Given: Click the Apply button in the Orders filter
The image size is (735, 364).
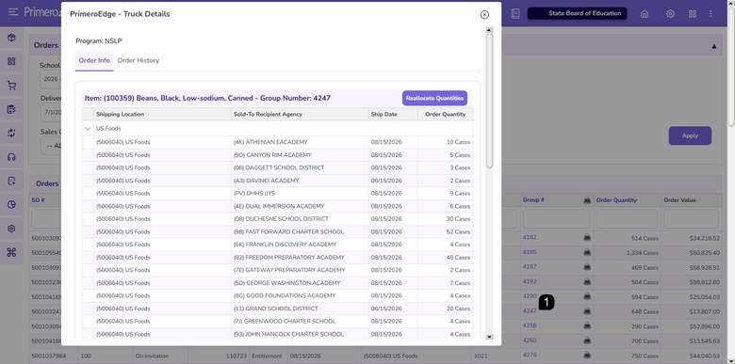Looking at the screenshot, I should point(690,135).
